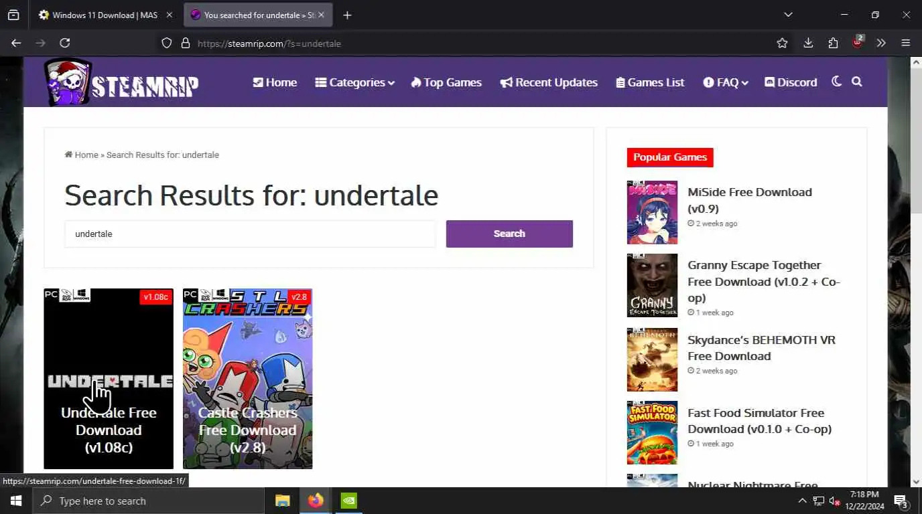Go to the Home nav item

coord(275,82)
